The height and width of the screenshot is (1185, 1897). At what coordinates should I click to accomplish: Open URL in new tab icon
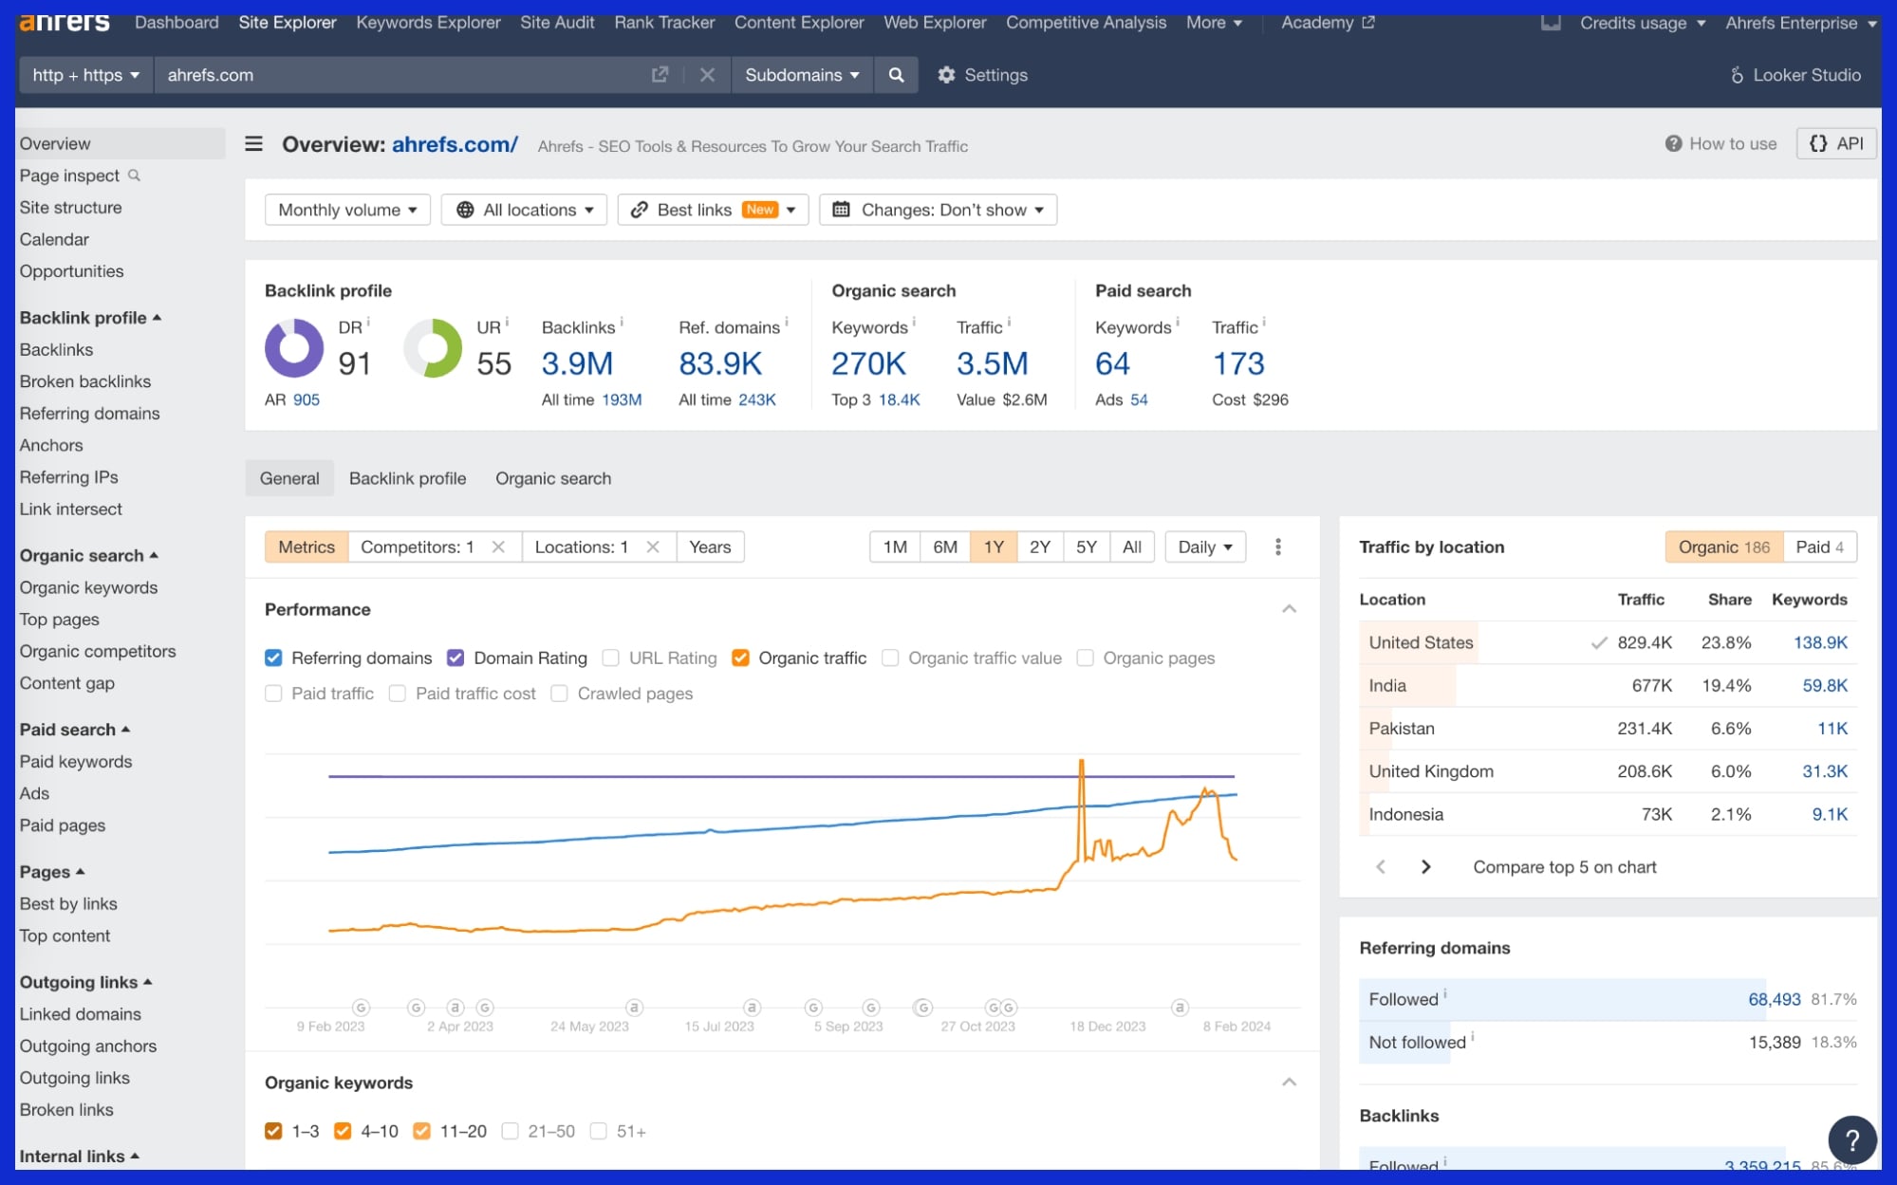(660, 74)
